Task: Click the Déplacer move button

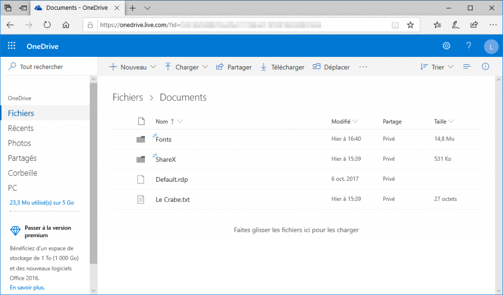Action: [x=331, y=67]
